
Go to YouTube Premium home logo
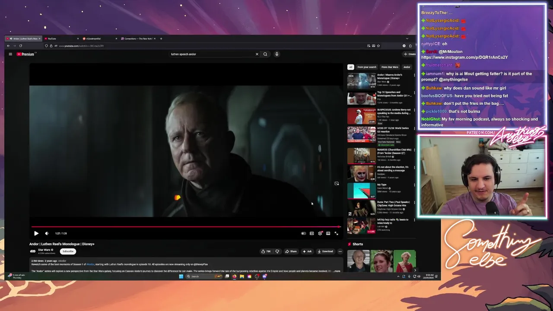coord(26,54)
